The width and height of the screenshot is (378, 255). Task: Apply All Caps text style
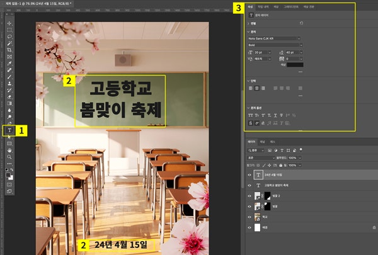[x=251, y=115]
